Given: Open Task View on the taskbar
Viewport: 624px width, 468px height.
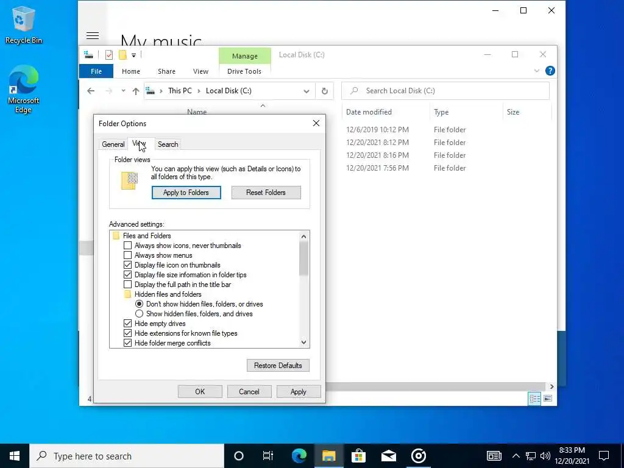Looking at the screenshot, I should 268,456.
